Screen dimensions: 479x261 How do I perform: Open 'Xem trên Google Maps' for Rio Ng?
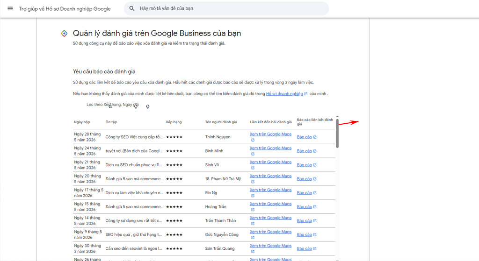tap(270, 190)
